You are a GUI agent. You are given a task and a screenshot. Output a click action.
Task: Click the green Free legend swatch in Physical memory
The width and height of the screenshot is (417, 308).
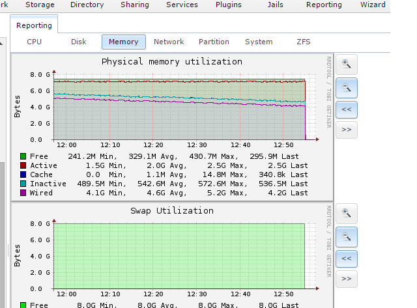[23, 156]
